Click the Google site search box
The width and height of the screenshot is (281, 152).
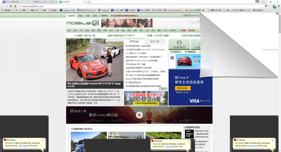click(194, 22)
